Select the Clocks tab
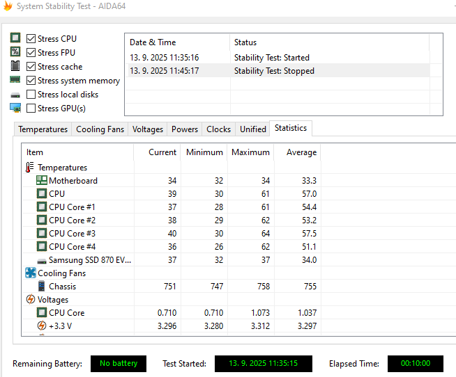The width and height of the screenshot is (456, 377). point(218,129)
